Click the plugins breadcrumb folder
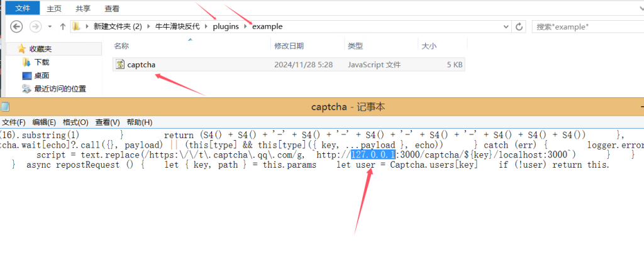Screen dimensions: 644x260 (226, 26)
